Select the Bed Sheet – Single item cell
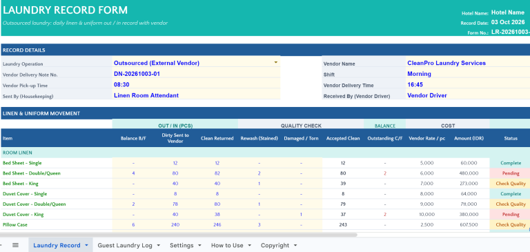530x252 pixels. (57, 163)
